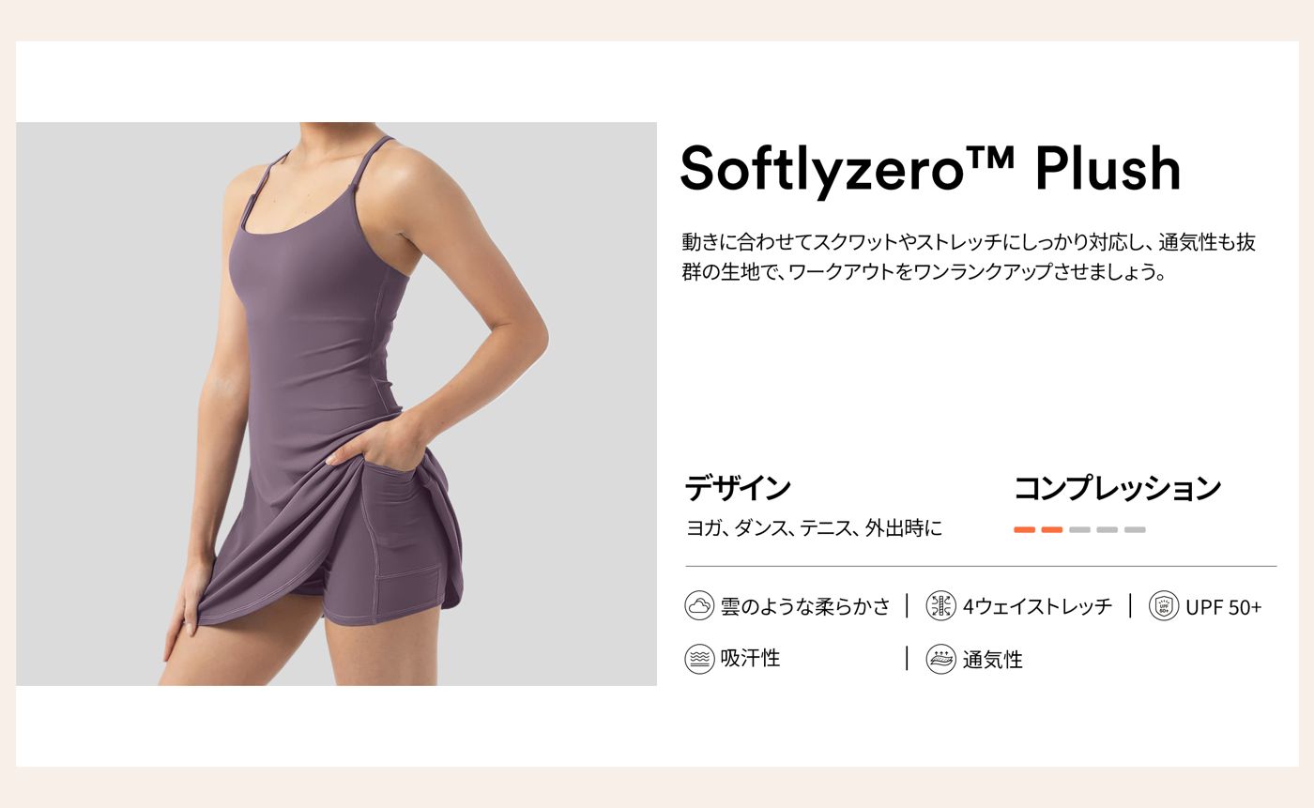Click the second orange compression bar
The width and height of the screenshot is (1314, 808).
pos(1052,530)
